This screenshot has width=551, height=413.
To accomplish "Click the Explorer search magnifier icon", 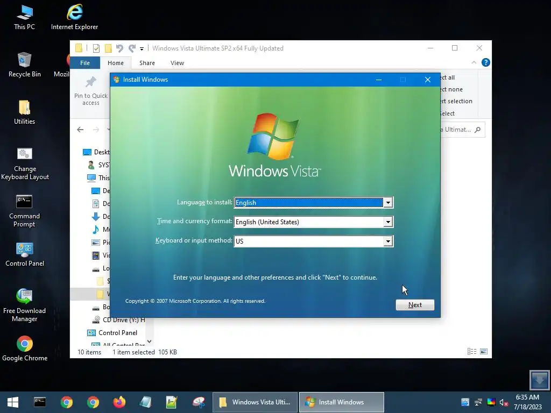I will tap(477, 130).
